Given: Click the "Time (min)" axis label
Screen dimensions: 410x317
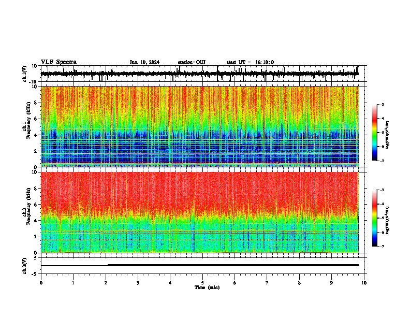Looking at the screenshot, I should pos(207,287).
